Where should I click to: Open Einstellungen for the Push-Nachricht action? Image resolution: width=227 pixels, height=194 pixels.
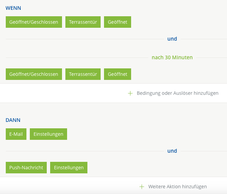69,168
